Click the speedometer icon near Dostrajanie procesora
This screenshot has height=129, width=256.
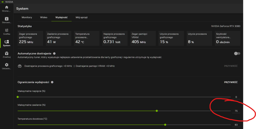click(20, 66)
